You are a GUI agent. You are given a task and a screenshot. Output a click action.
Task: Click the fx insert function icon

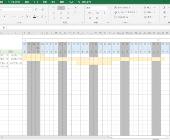pos(4,28)
